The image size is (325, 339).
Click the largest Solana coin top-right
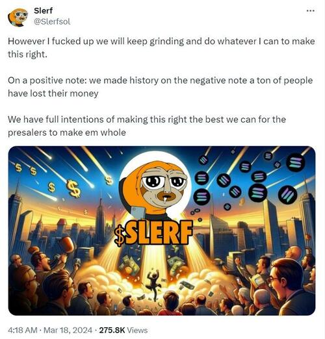tap(296, 162)
